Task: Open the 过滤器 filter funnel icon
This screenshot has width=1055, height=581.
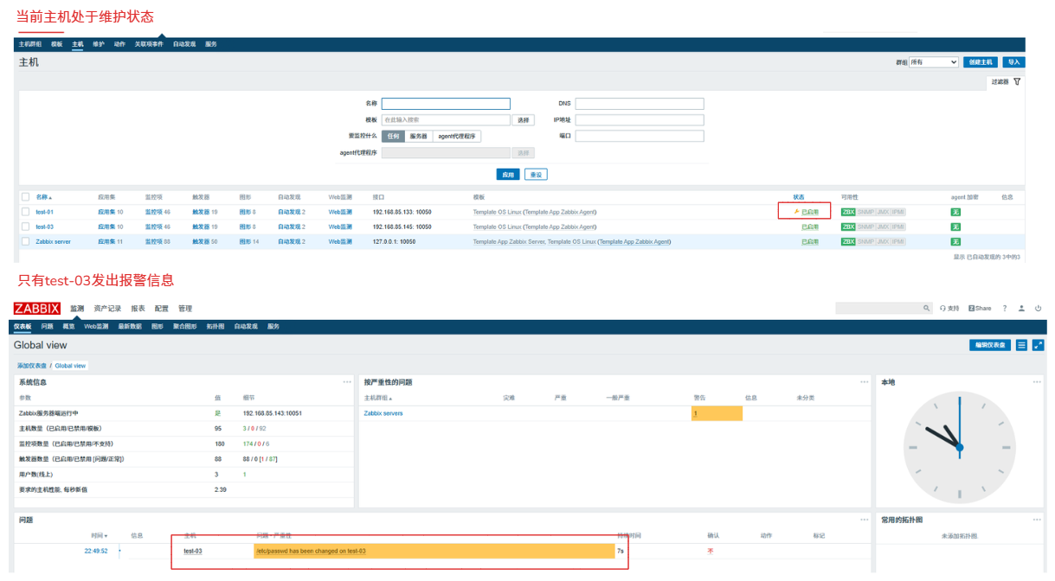Action: tap(1017, 81)
